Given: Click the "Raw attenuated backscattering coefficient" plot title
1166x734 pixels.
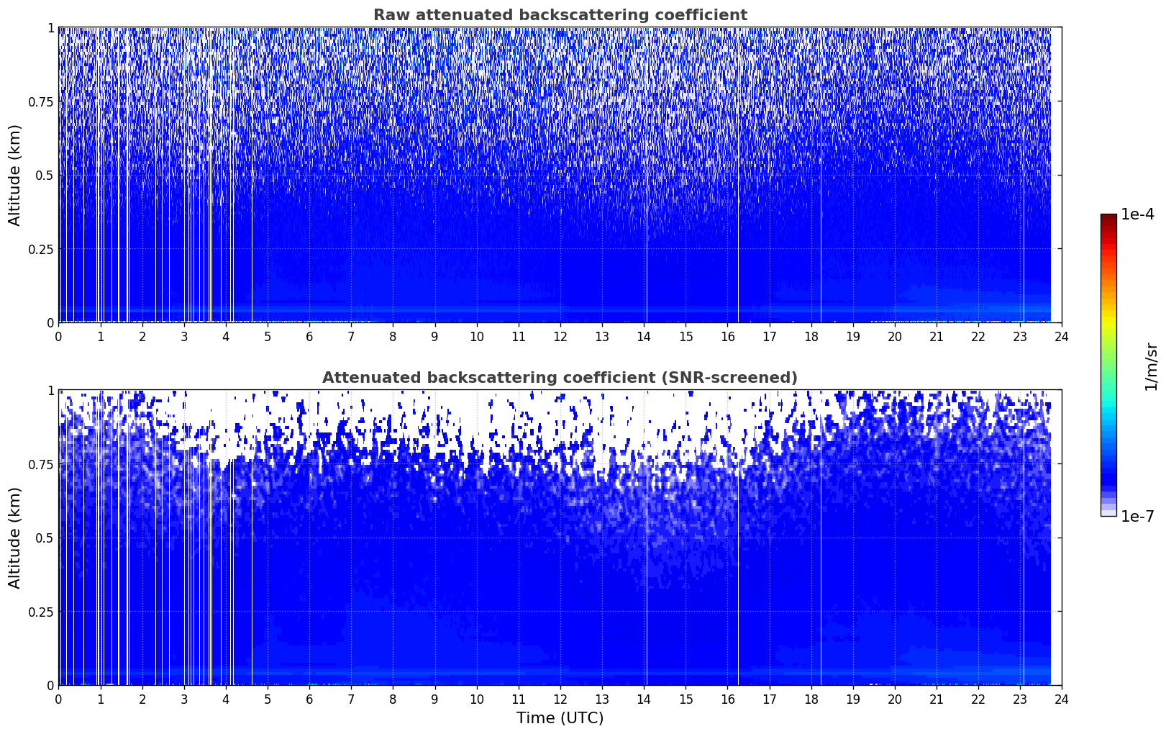Looking at the screenshot, I should pos(560,15).
